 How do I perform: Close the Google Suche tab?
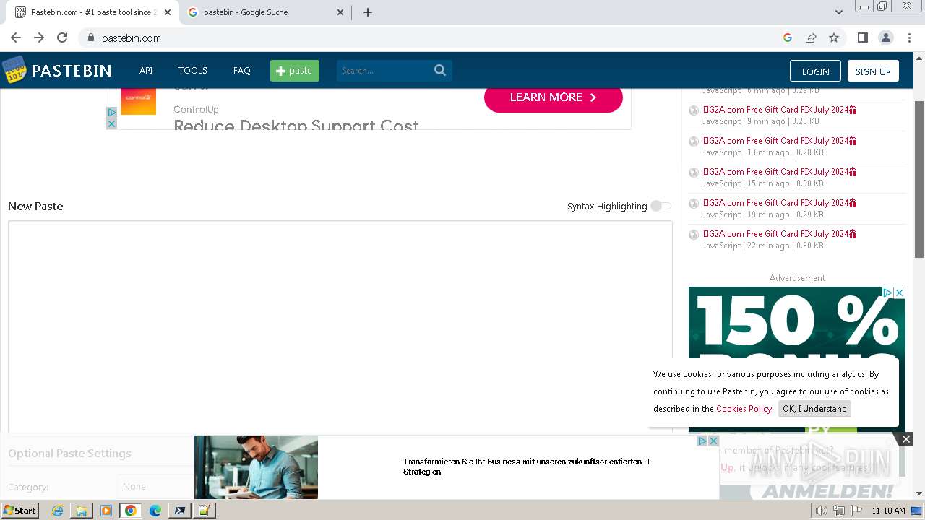340,12
